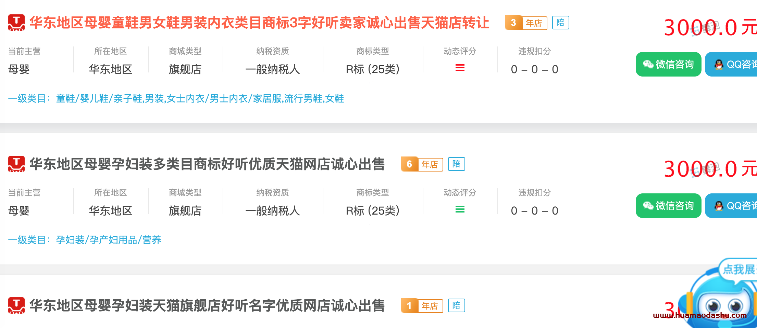Screen dimensions: 757x328
Task: Click category link 童鞋/婴儿鞋/亲子鞋
Action: (99, 99)
